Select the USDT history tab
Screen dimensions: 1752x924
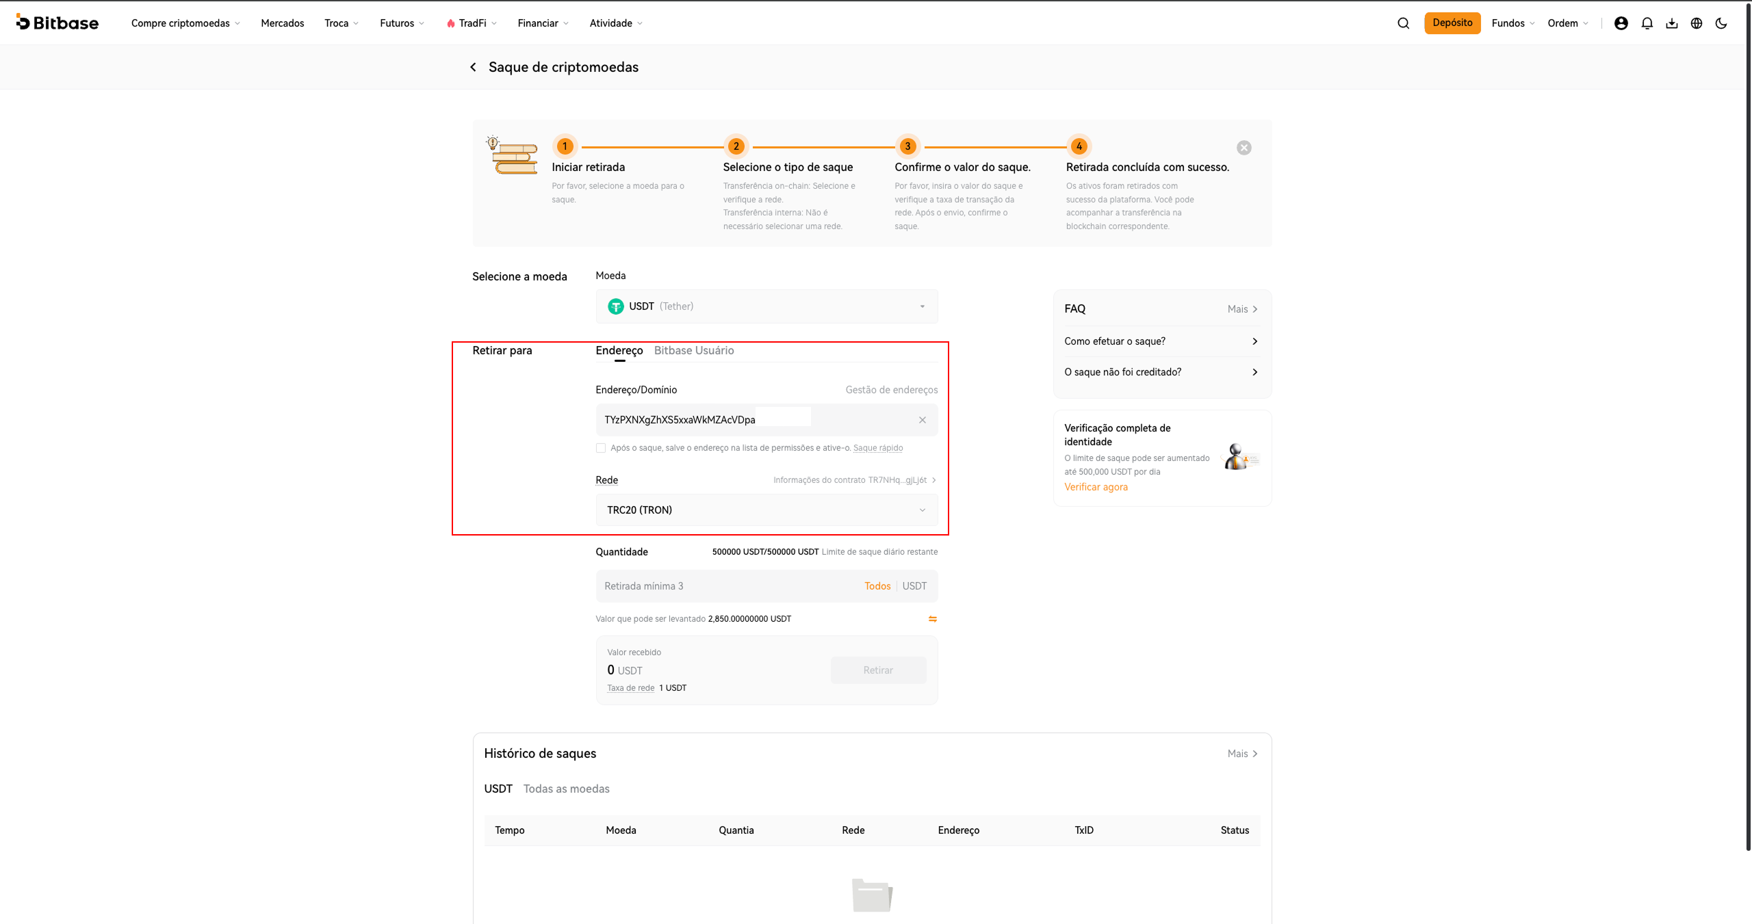pyautogui.click(x=498, y=789)
